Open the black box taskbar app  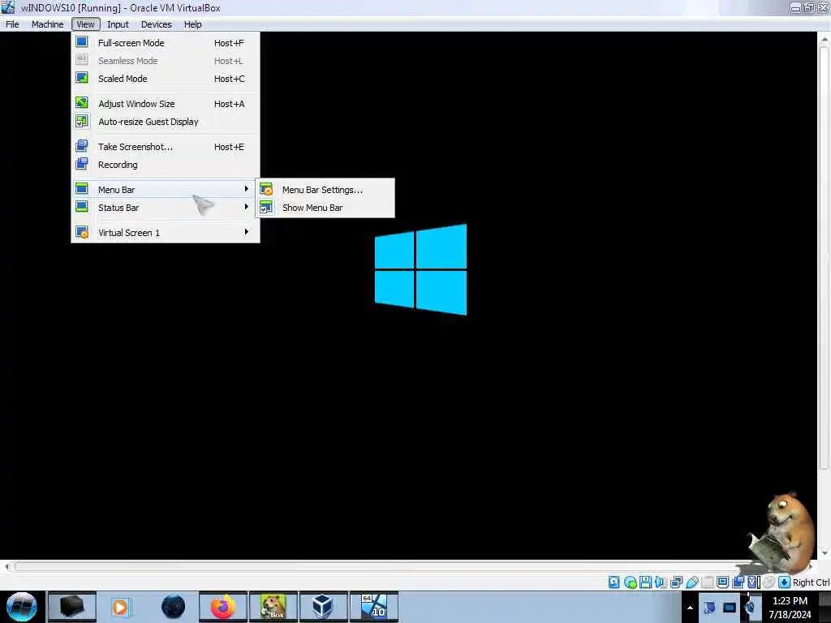(x=72, y=607)
